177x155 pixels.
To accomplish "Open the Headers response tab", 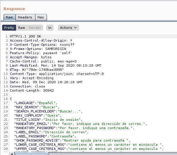I will tap(25, 17).
